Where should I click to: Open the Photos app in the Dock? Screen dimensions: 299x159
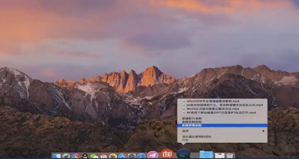(x=113, y=156)
